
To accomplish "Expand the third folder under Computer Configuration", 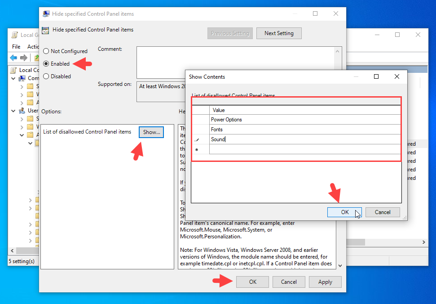I will [x=22, y=103].
